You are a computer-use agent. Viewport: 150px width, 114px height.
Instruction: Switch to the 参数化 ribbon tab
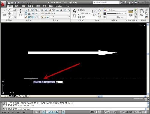coord(31,6)
